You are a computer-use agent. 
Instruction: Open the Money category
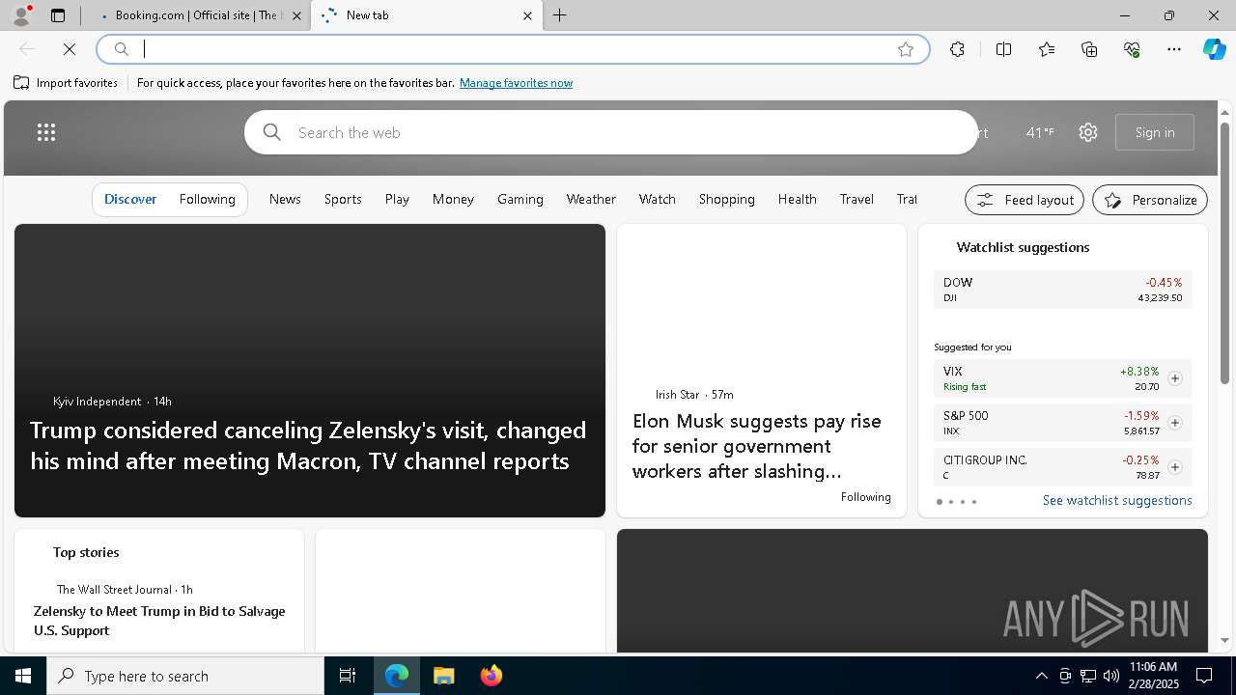click(453, 199)
